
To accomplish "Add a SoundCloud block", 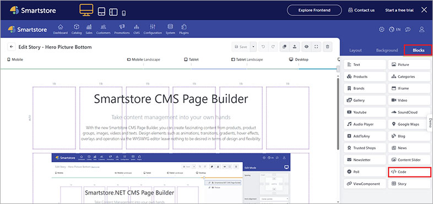I will click(x=409, y=112).
